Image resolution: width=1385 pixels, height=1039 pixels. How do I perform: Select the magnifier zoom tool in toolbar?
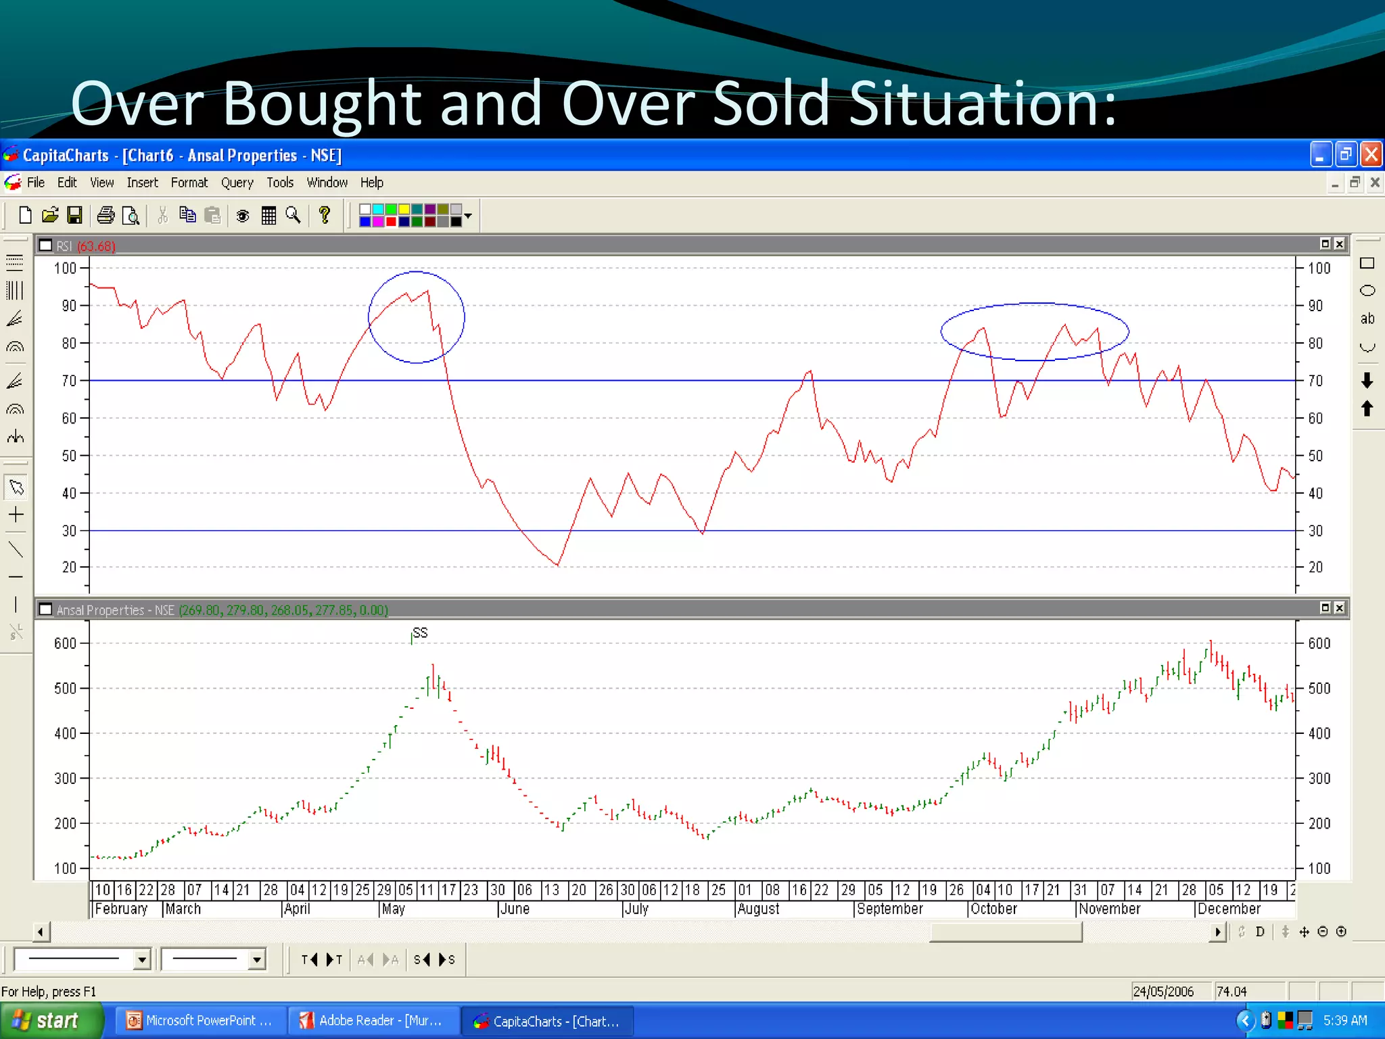tap(293, 215)
